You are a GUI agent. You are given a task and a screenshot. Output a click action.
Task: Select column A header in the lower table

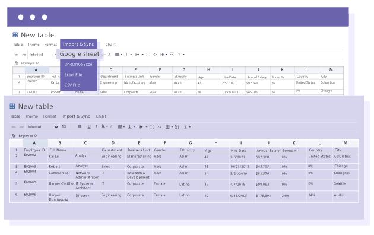click(x=35, y=143)
